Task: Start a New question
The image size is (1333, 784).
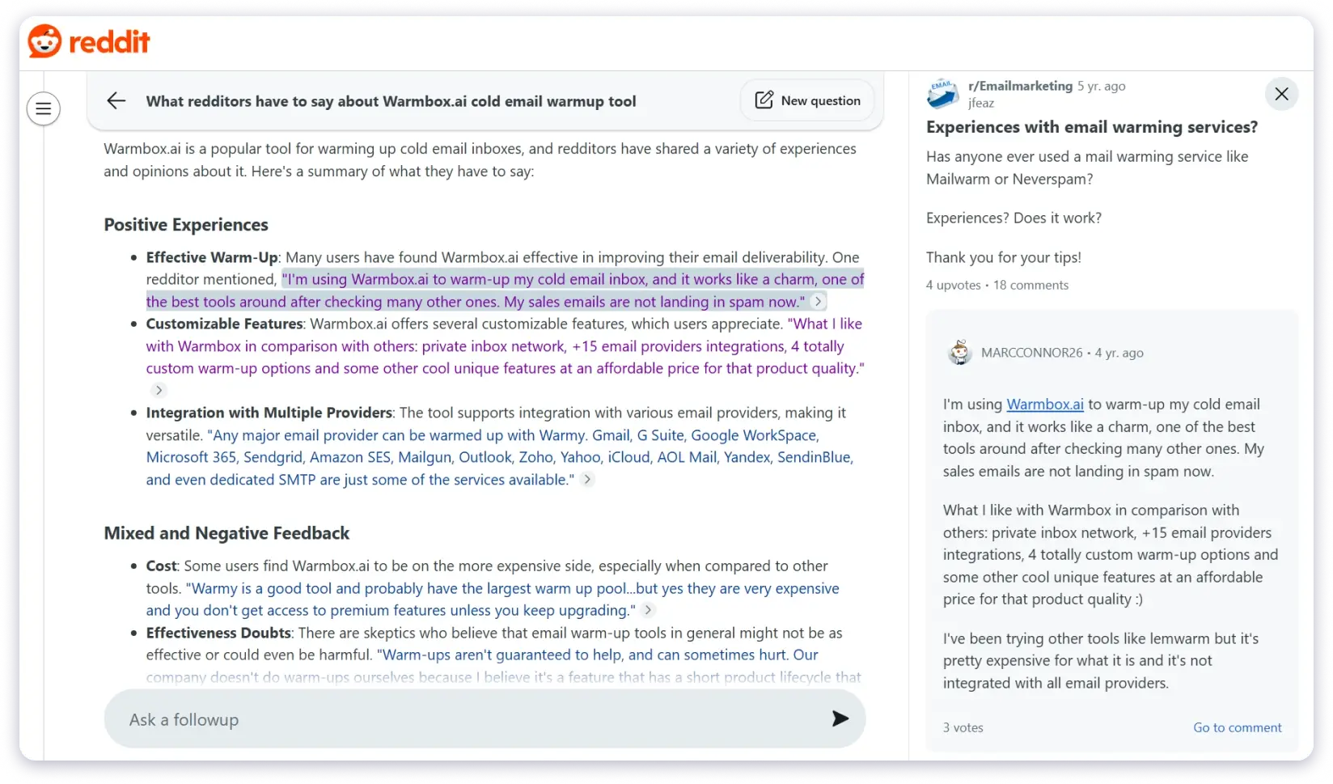Action: [807, 100]
